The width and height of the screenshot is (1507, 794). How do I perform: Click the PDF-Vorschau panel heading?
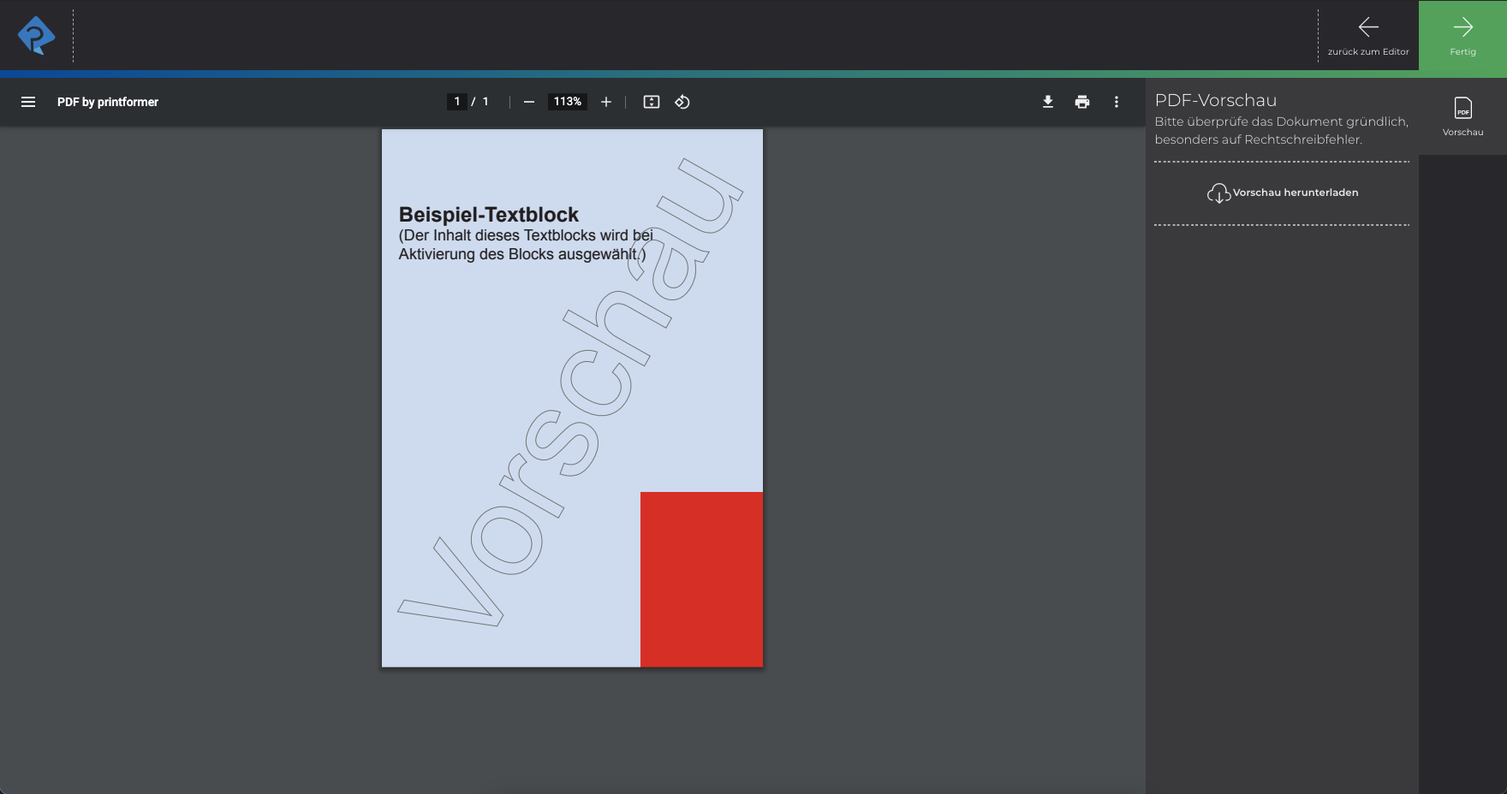coord(1215,100)
